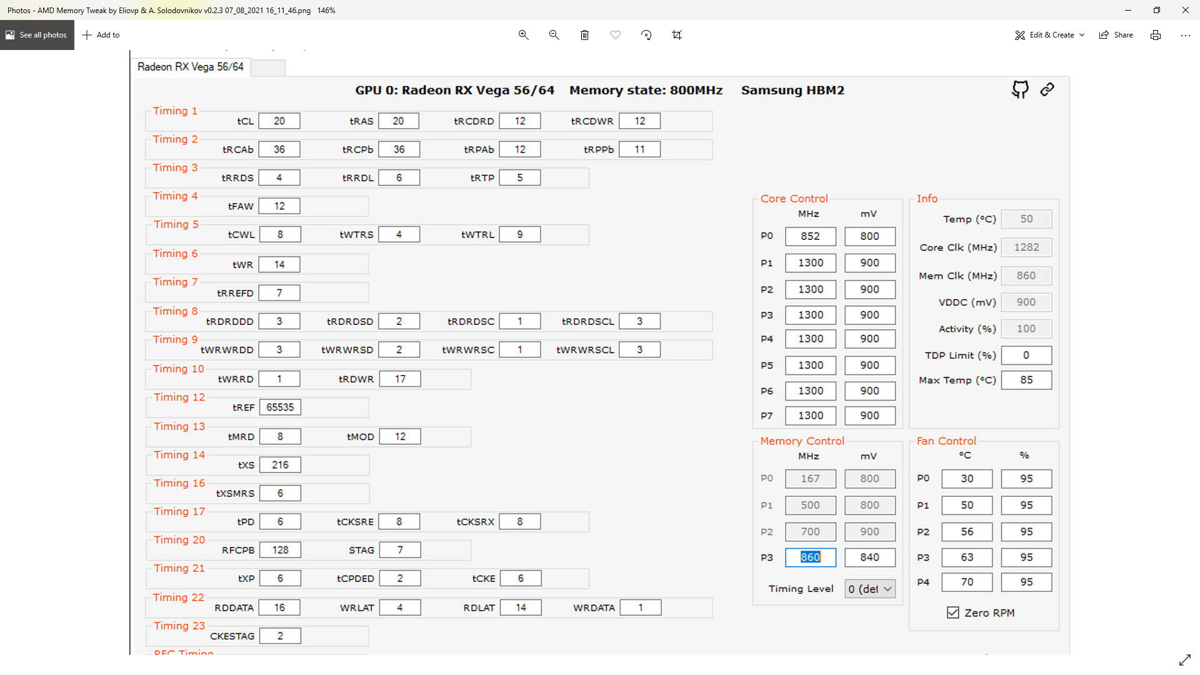Toggle the Zero RPM checkbox
Screen dimensions: 1200x675
click(x=953, y=612)
